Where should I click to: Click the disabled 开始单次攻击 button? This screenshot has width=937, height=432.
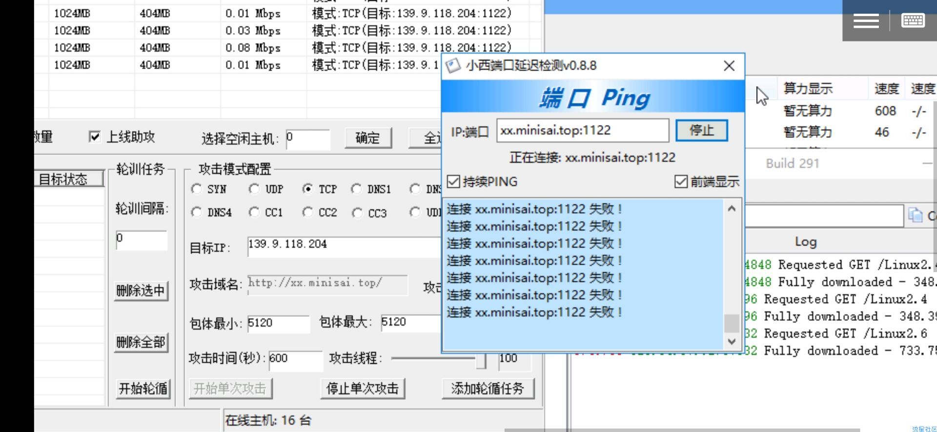pyautogui.click(x=230, y=389)
